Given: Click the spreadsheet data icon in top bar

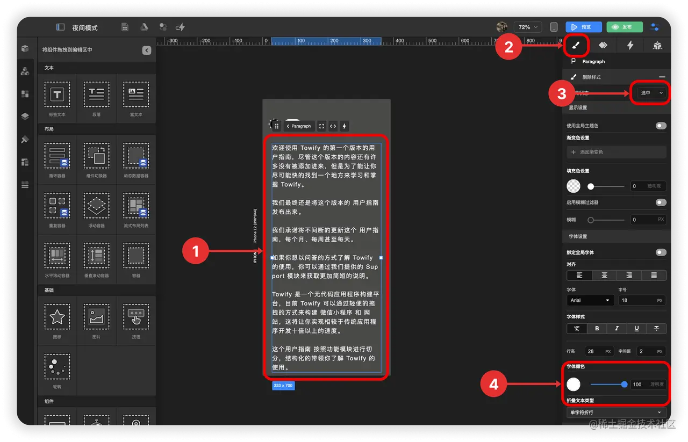Looking at the screenshot, I should [125, 27].
